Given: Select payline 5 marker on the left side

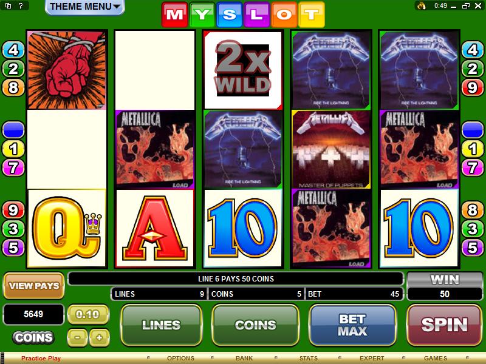Looking at the screenshot, I should tap(13, 248).
